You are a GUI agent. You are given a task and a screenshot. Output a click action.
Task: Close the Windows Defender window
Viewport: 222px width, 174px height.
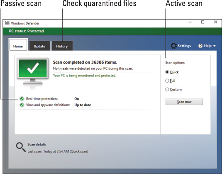(215, 22)
